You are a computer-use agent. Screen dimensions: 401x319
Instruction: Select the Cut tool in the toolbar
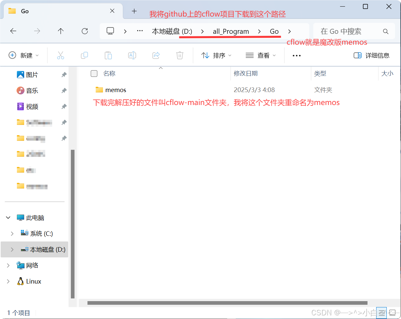61,55
